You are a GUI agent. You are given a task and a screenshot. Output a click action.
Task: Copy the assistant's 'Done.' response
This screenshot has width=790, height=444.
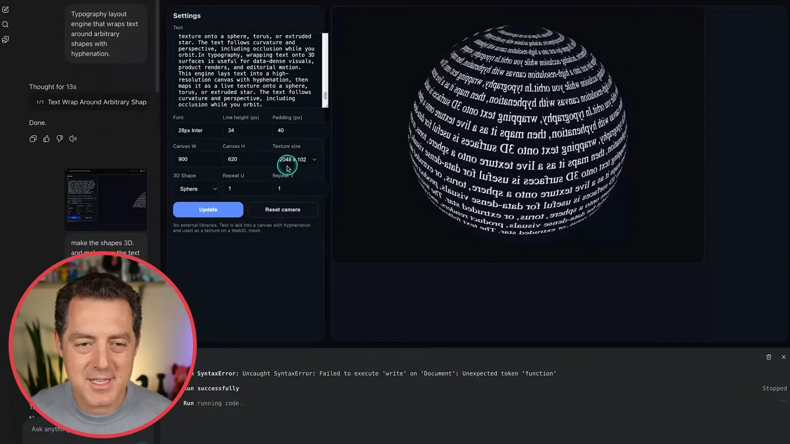tap(33, 139)
